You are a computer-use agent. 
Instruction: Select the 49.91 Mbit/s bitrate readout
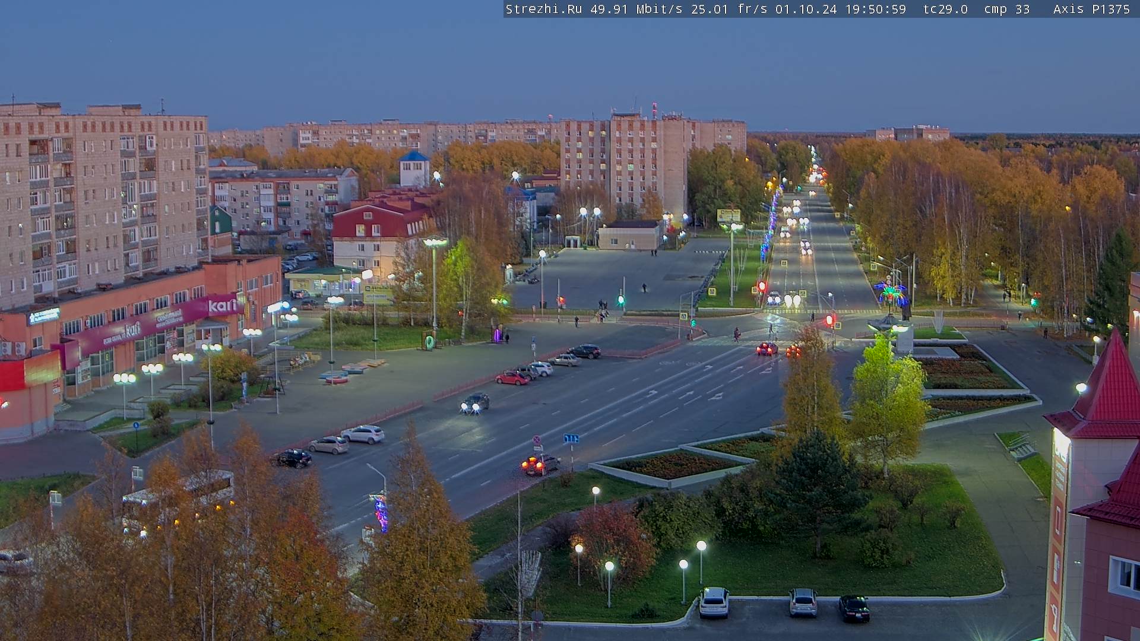click(636, 9)
